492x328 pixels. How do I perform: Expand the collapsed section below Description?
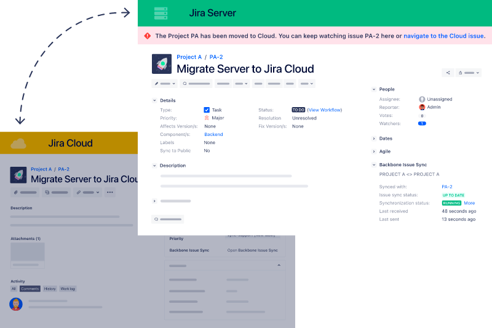(x=154, y=201)
